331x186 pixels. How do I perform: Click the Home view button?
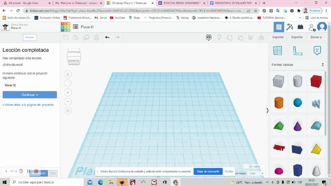tap(68, 74)
